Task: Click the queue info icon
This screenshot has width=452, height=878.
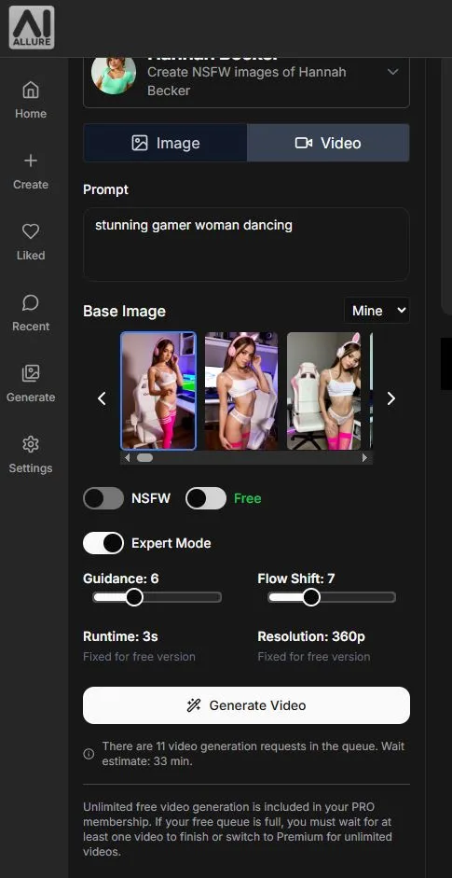Action: coord(89,754)
